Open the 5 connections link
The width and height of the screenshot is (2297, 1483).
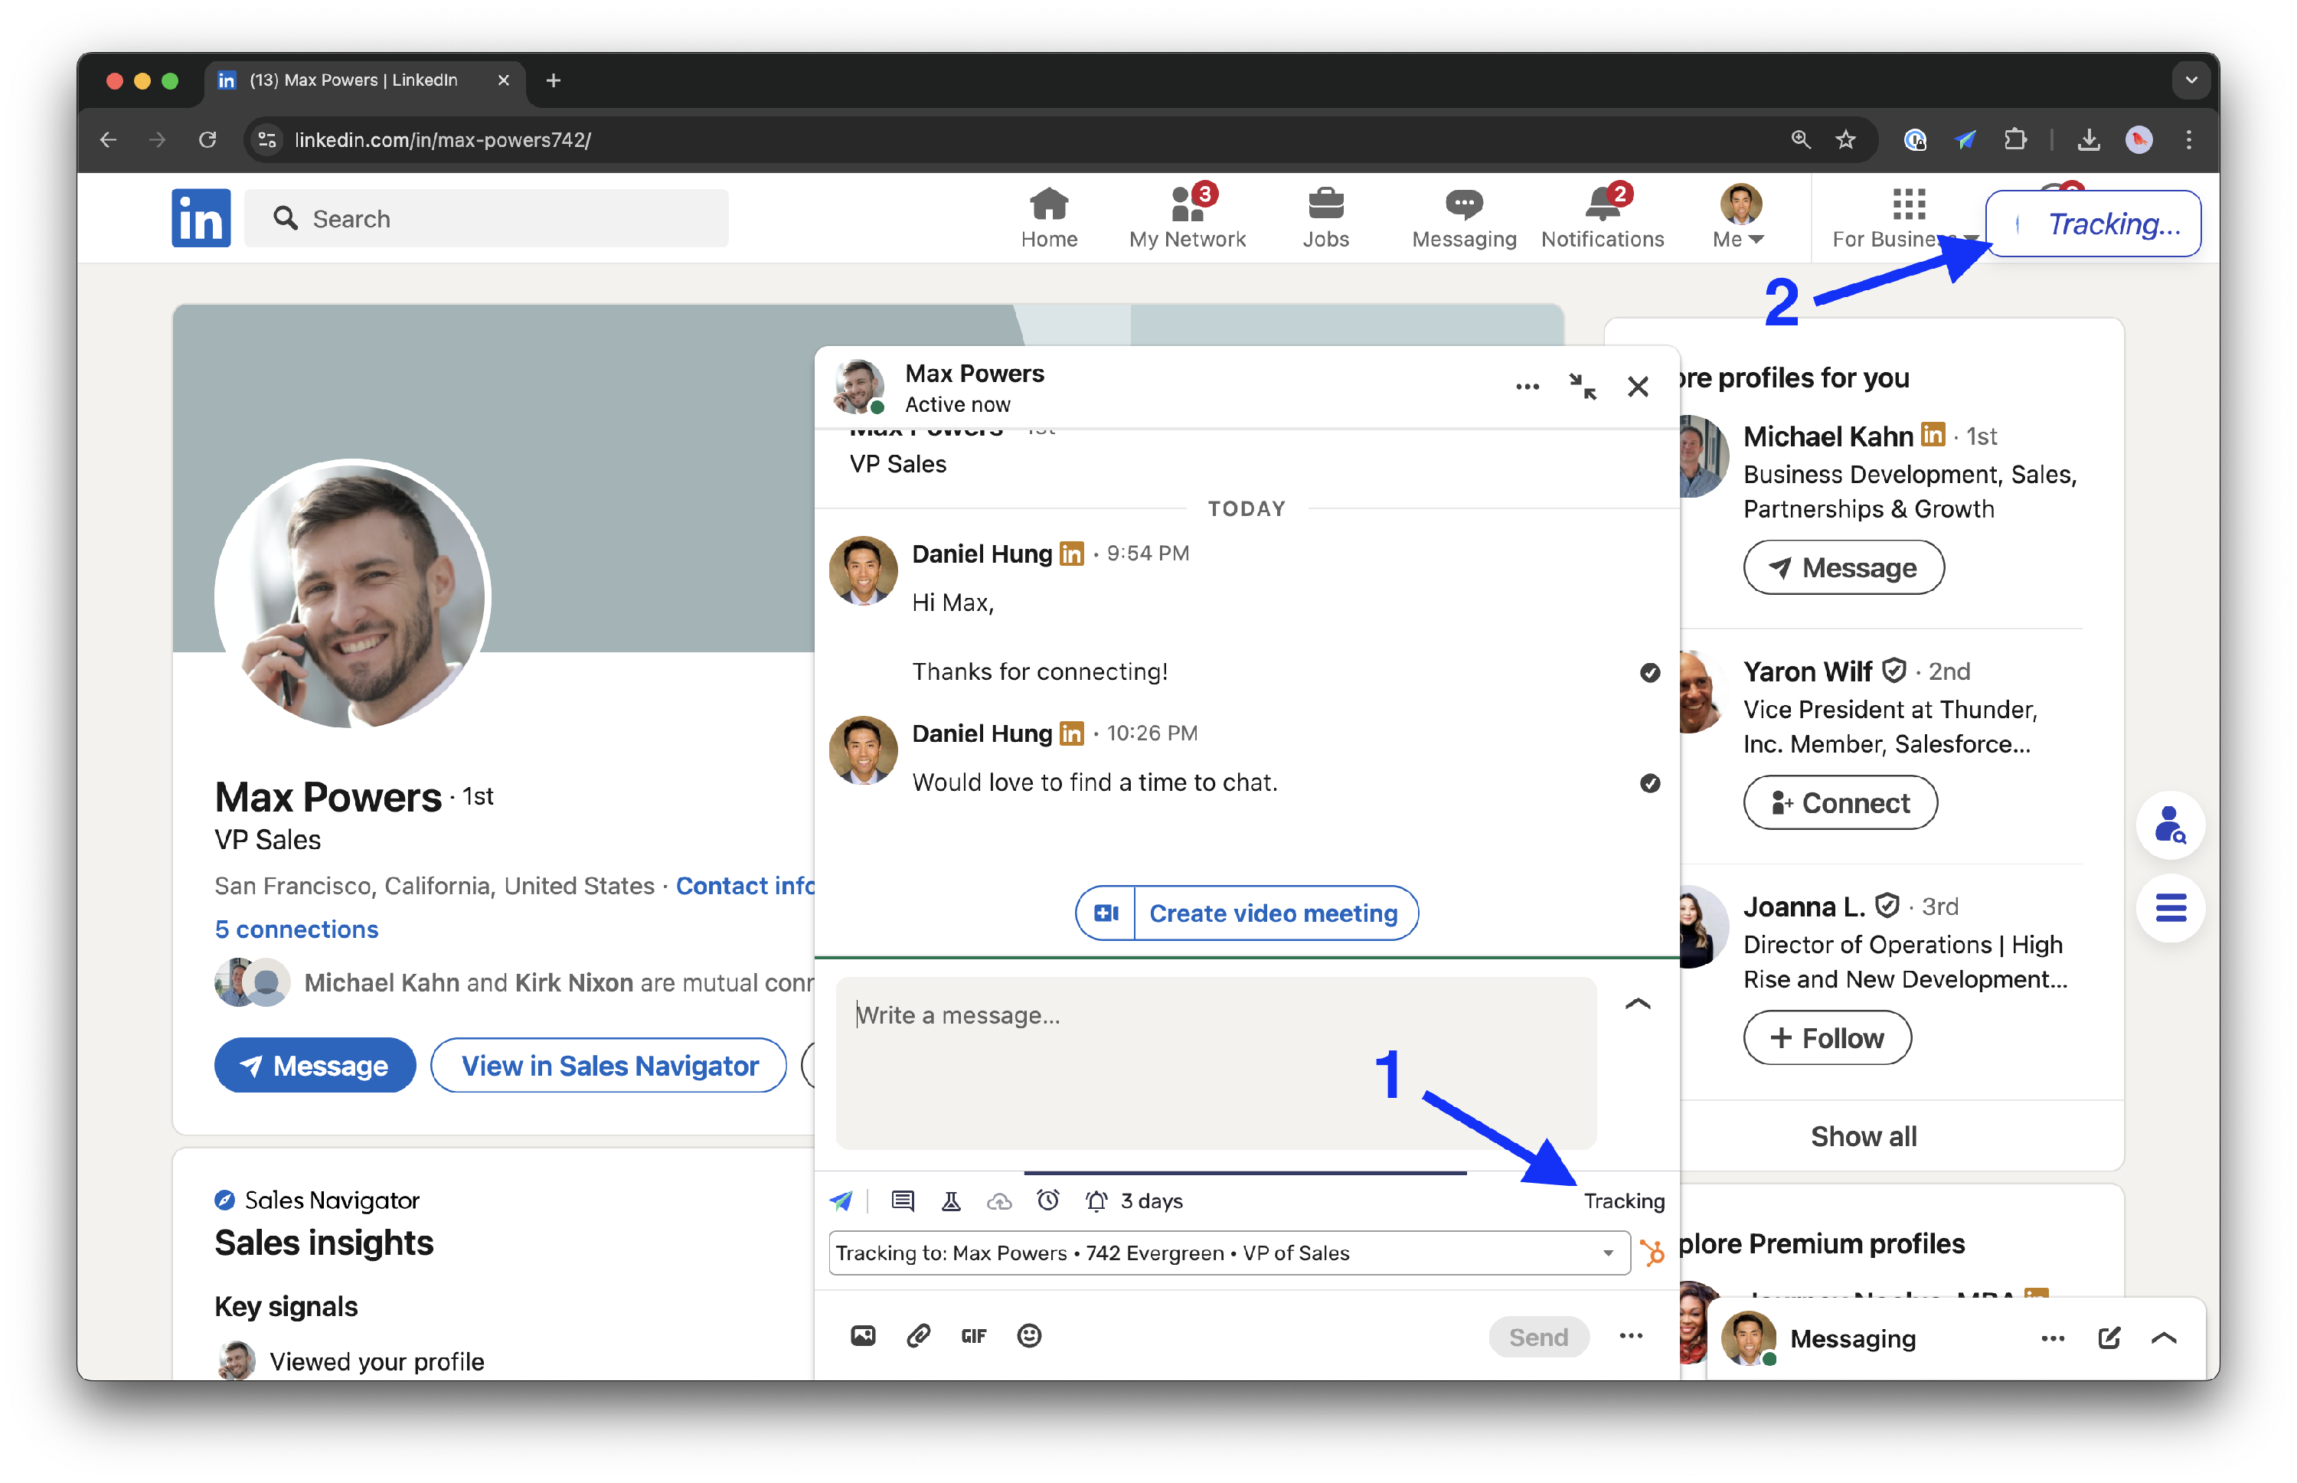click(296, 929)
